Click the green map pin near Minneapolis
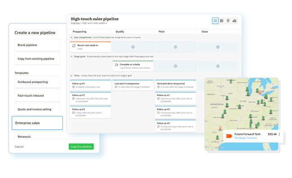This screenshot has width=292, height=178. point(231,81)
